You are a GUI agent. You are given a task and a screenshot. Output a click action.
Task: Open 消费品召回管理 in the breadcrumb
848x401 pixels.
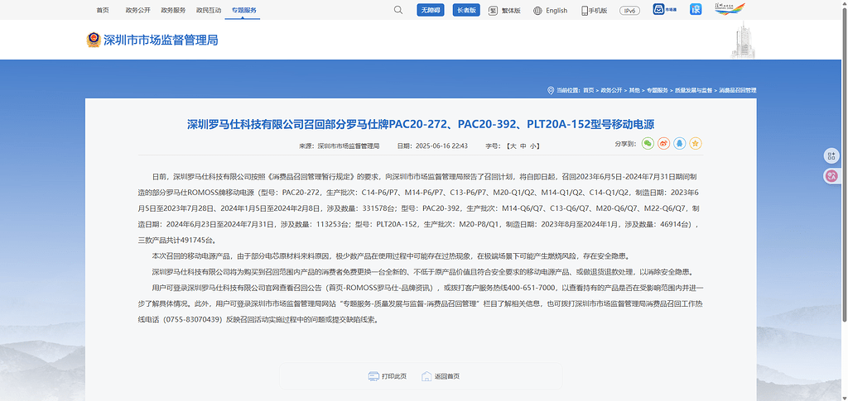pos(737,91)
